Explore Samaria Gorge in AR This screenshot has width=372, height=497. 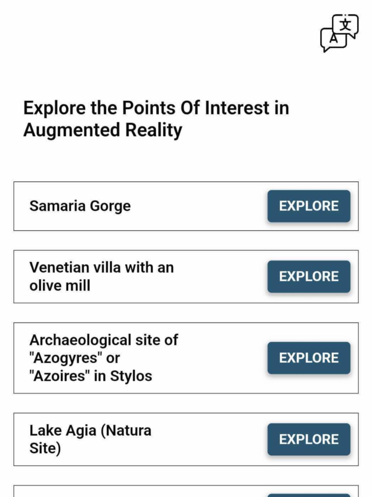pyautogui.click(x=309, y=206)
